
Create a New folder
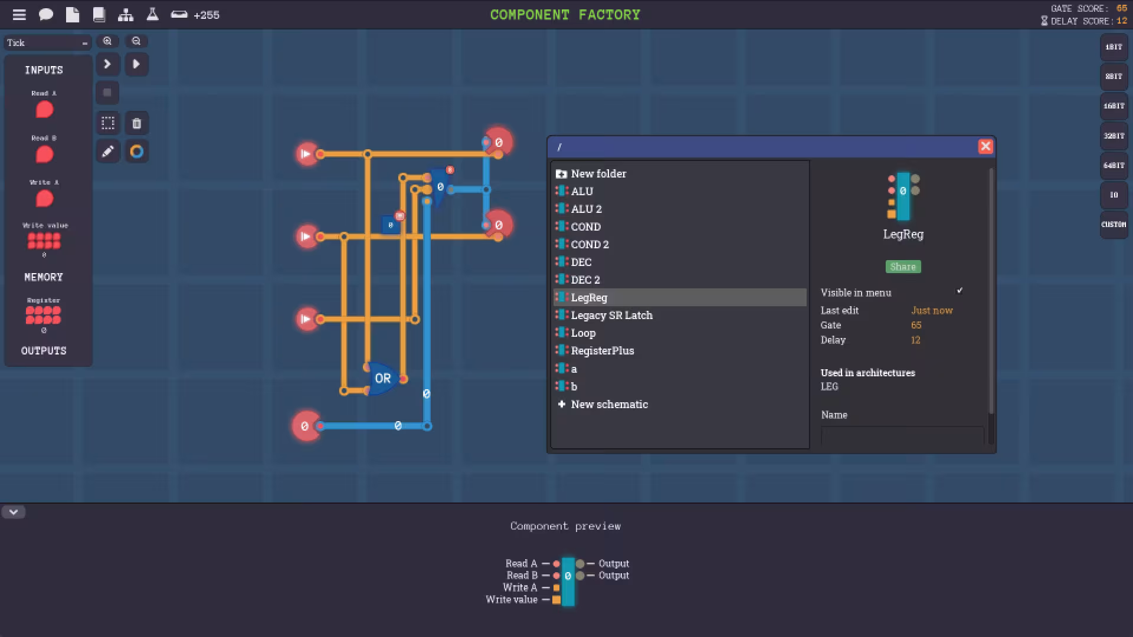click(680, 173)
